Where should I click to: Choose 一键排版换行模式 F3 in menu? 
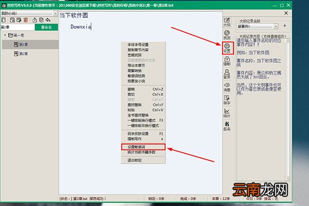pyautogui.click(x=143, y=120)
